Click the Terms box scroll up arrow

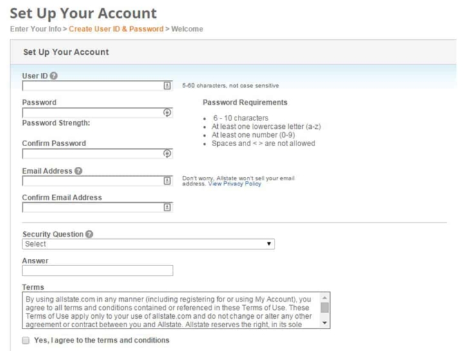(325, 298)
